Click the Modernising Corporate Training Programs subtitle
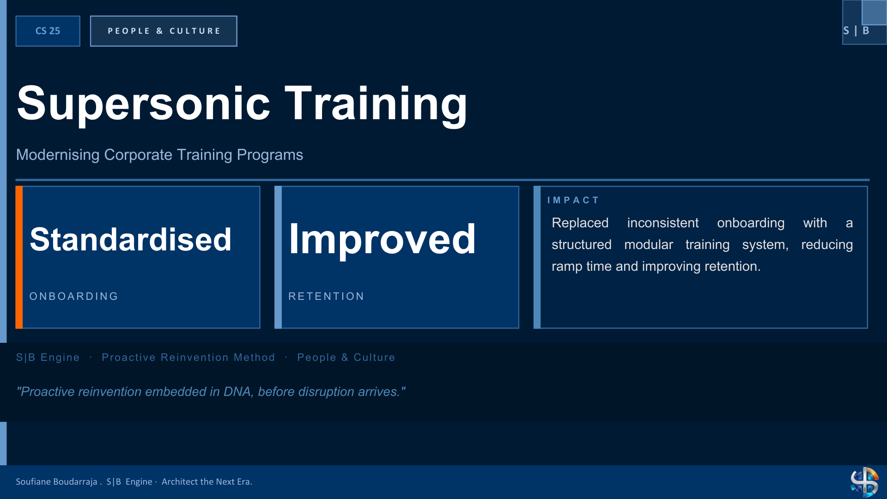 tap(159, 155)
